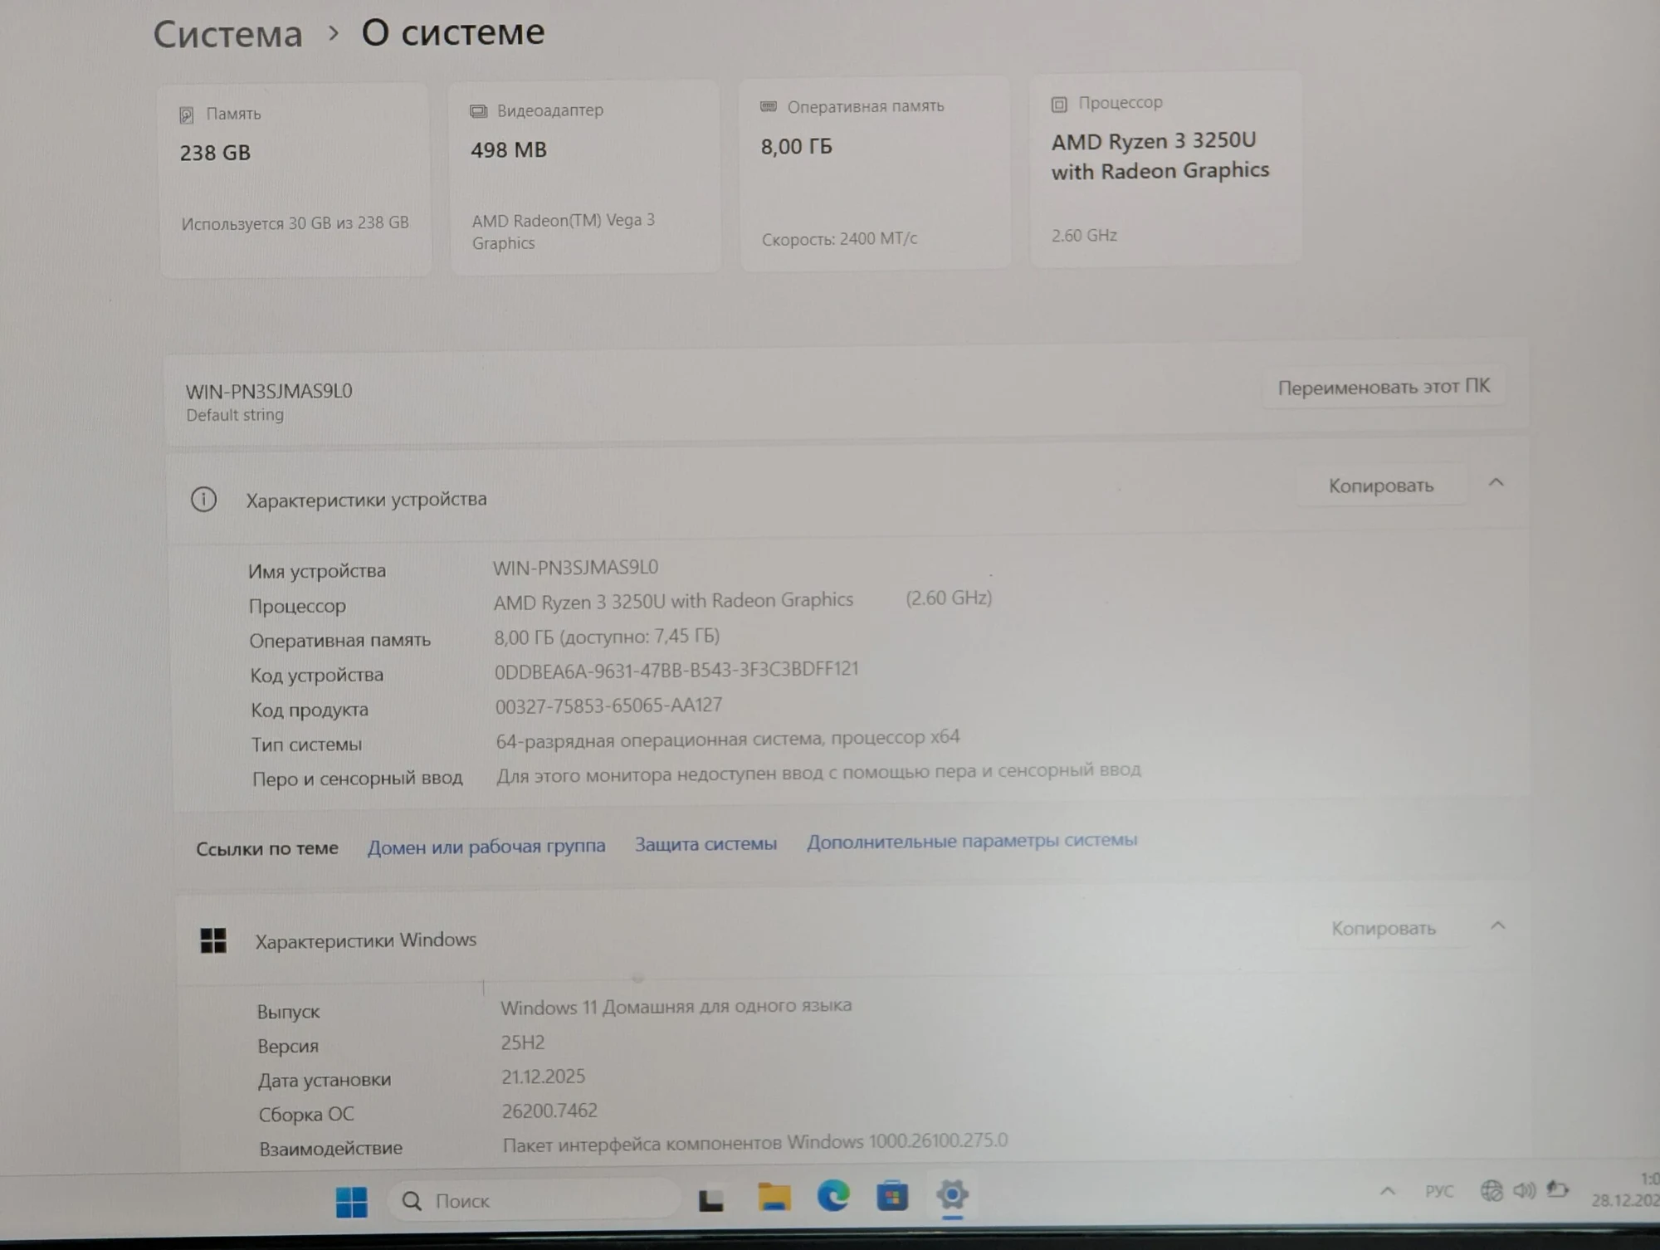Open the Видеоадаптер 498 MB card
Image resolution: width=1660 pixels, height=1250 pixels.
[585, 176]
